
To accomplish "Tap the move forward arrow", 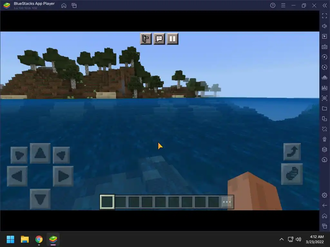I will (x=40, y=153).
